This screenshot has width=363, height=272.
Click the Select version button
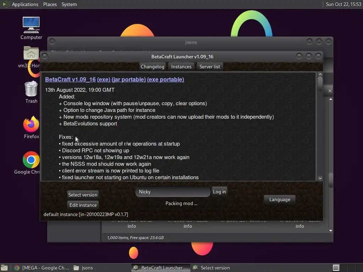coord(83,195)
